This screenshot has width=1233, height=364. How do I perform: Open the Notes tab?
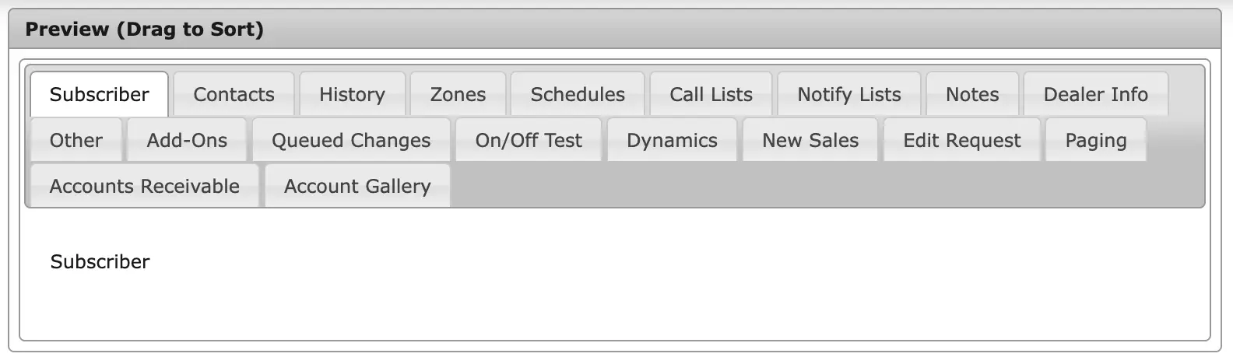tap(972, 94)
